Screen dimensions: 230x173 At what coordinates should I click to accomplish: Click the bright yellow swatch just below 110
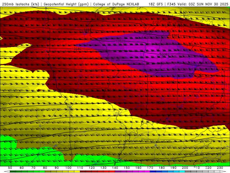coord(77,172)
